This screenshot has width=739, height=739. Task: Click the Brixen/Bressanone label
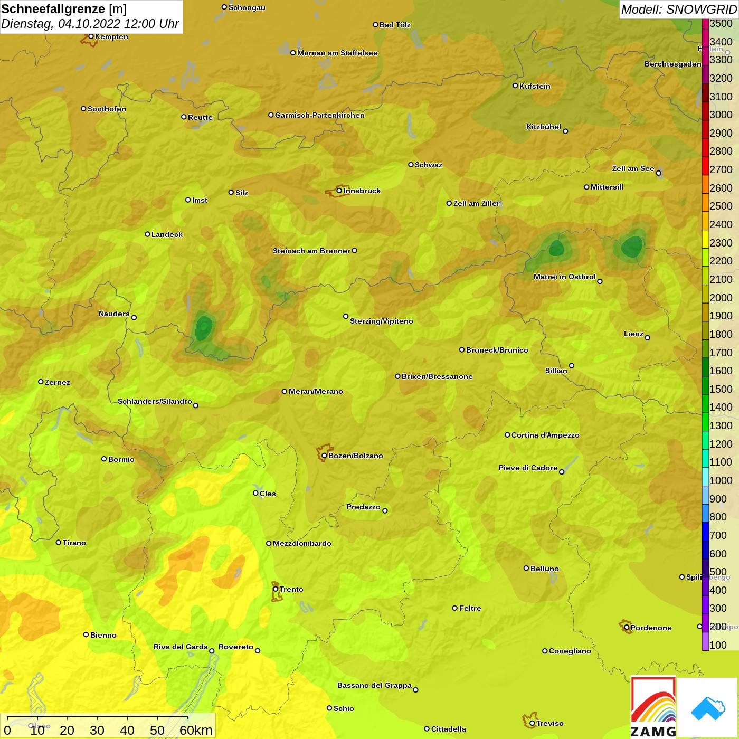pyautogui.click(x=437, y=376)
